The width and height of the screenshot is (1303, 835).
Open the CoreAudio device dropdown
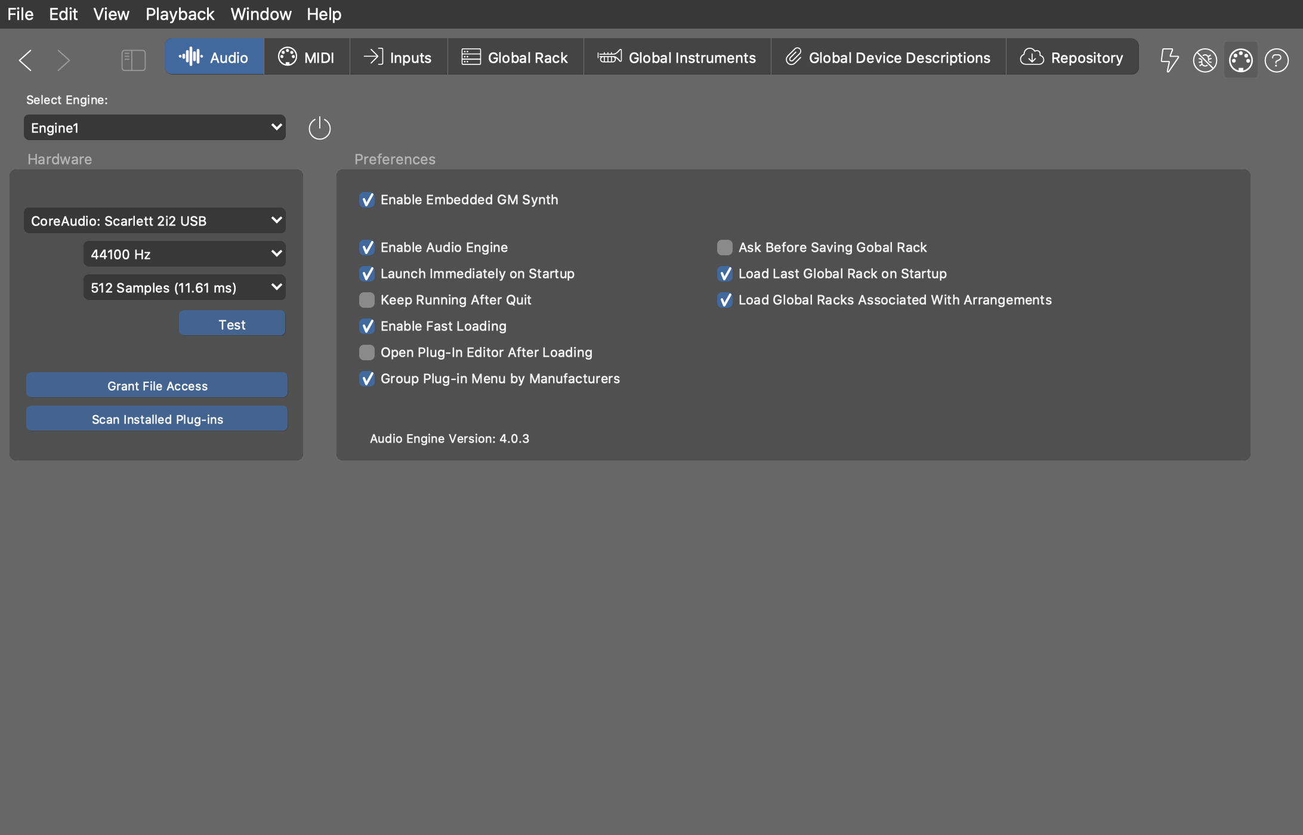click(155, 221)
